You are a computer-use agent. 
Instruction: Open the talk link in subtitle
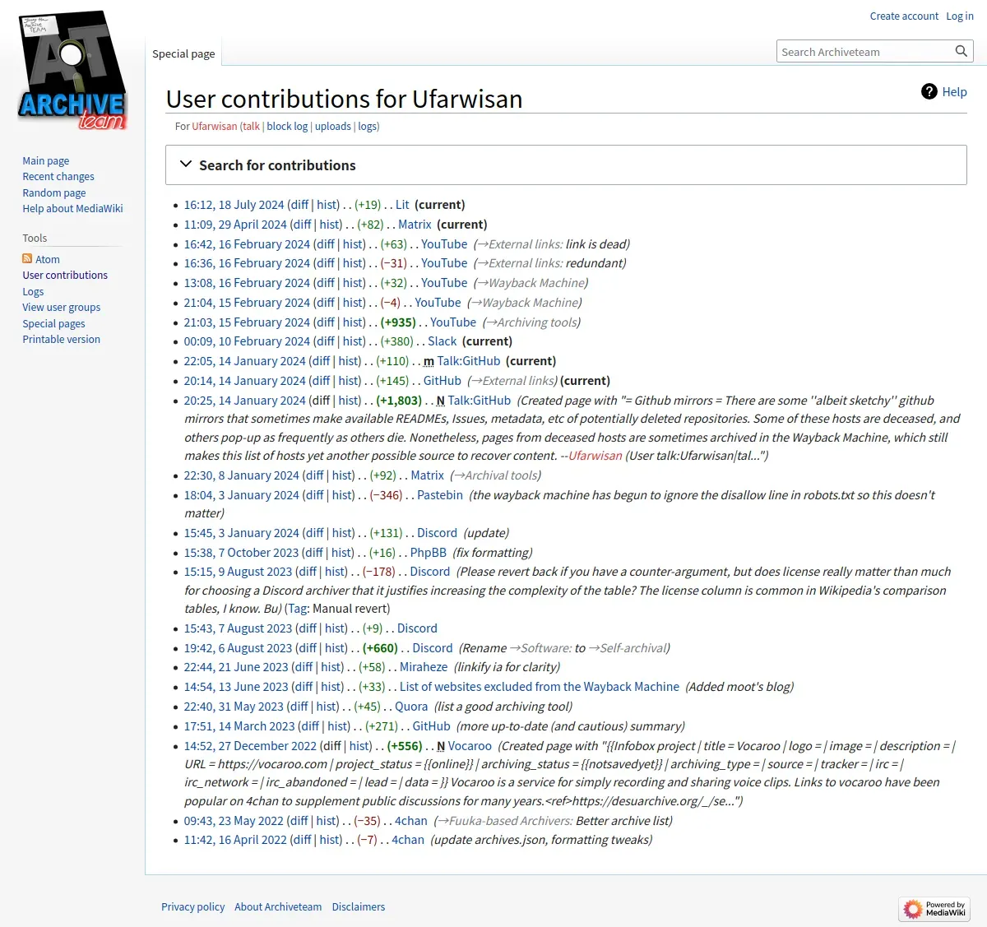251,126
